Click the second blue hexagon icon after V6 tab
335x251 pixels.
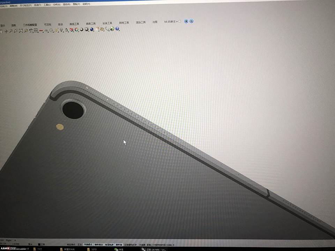click(x=192, y=21)
